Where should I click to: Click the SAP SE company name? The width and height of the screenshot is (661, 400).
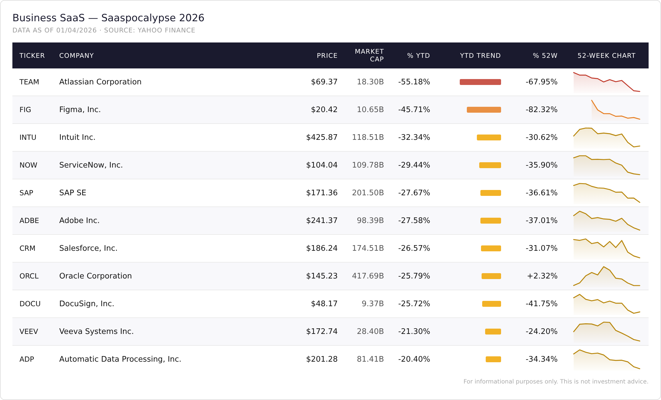(x=73, y=193)
